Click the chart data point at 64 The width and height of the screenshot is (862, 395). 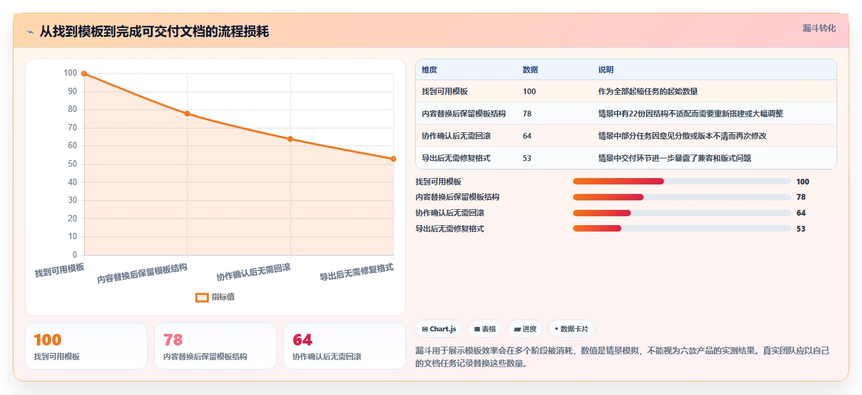click(x=290, y=139)
